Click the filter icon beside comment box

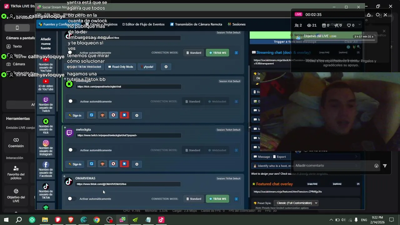pyautogui.click(x=385, y=166)
